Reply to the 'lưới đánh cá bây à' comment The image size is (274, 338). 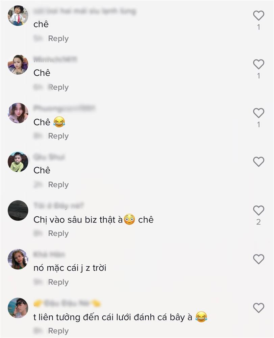click(x=58, y=331)
